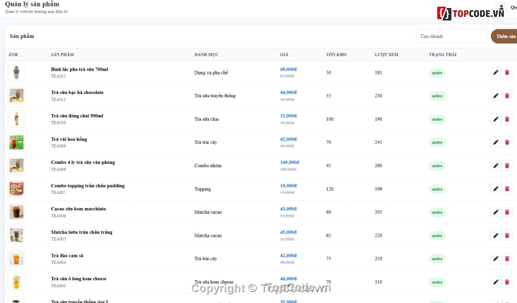Open thumbnail of Trà sữa đóng chai 500ml

click(16, 119)
